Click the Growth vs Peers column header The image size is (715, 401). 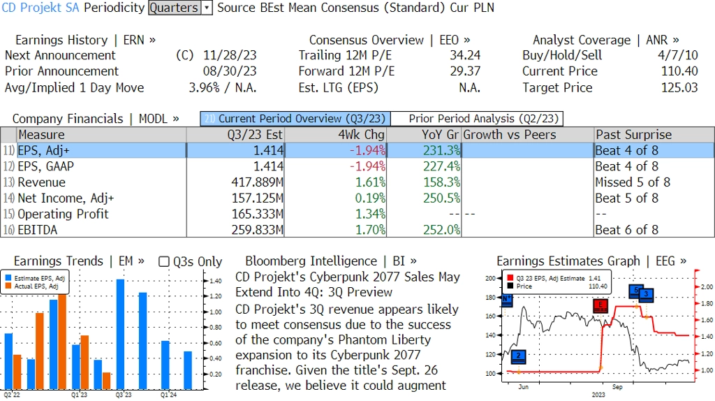tap(528, 135)
